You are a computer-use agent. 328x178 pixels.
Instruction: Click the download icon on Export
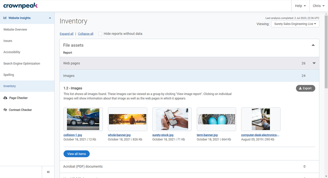[300, 88]
